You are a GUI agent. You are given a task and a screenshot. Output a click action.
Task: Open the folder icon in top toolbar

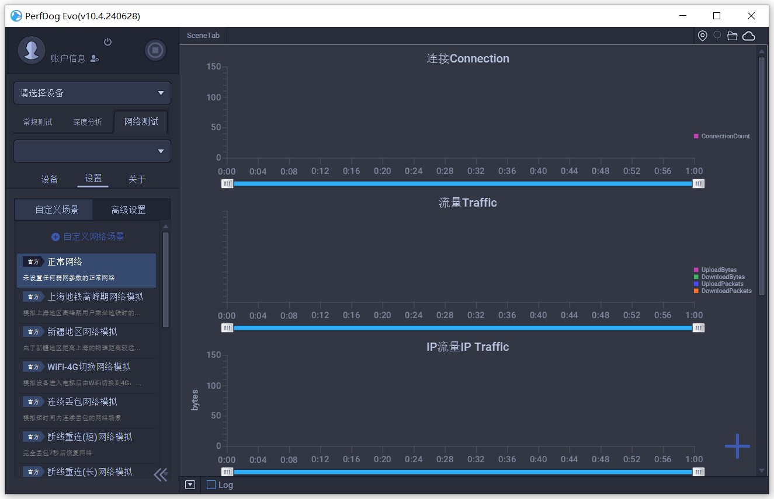[732, 36]
